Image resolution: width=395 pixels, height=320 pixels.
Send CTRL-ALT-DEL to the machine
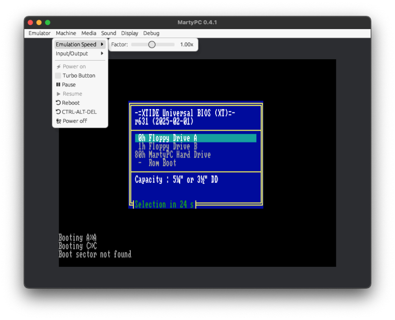point(79,112)
